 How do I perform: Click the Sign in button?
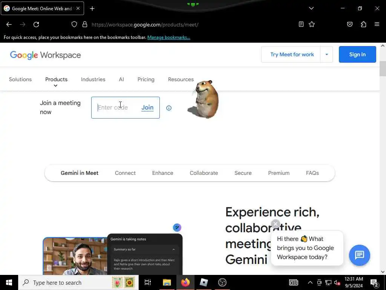pyautogui.click(x=357, y=54)
